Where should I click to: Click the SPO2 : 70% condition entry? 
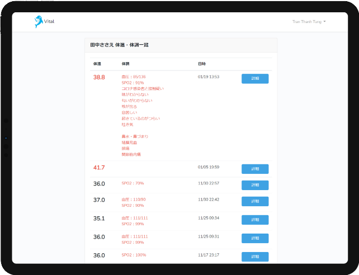[133, 183]
